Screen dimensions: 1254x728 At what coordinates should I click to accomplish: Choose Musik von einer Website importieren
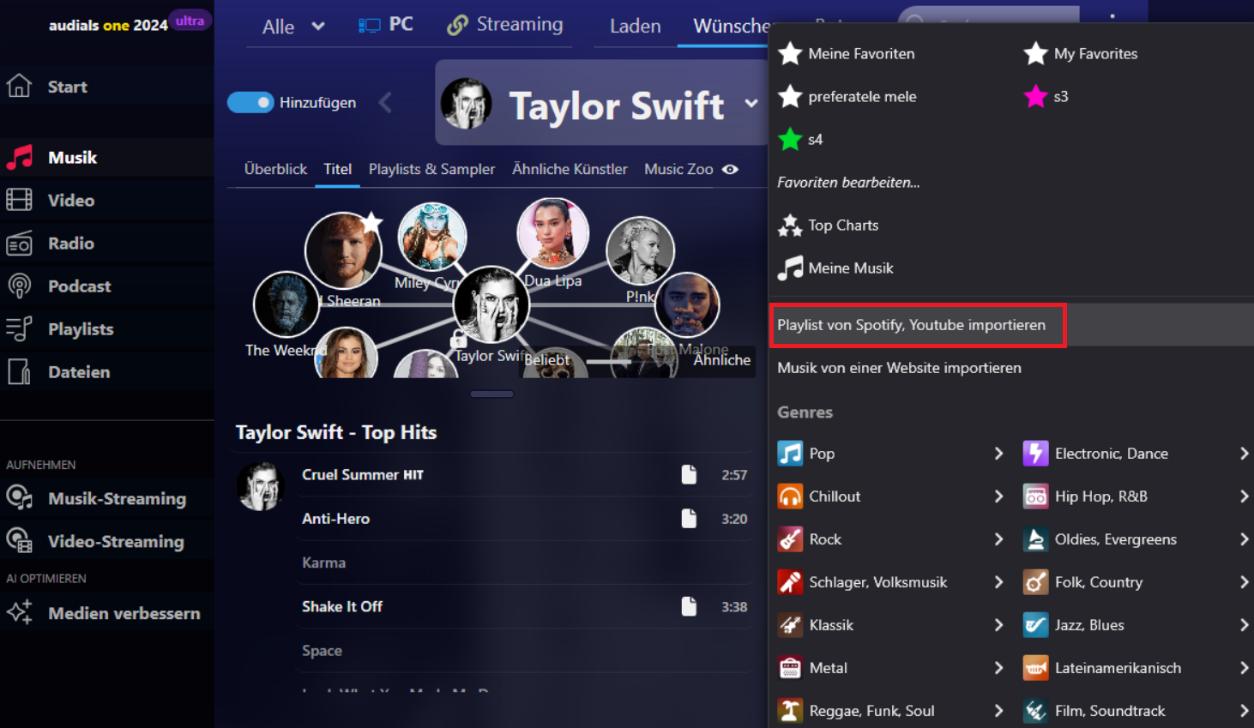pyautogui.click(x=899, y=368)
